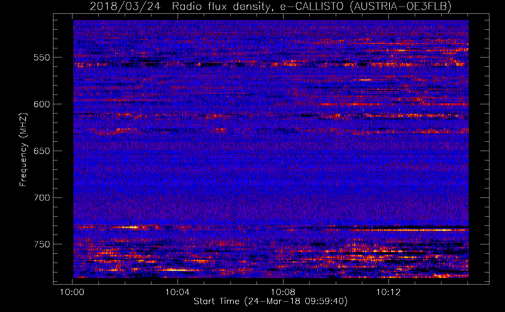Click the 750 frequency tick label
Screen dimensions: 505x312
(x=42, y=244)
